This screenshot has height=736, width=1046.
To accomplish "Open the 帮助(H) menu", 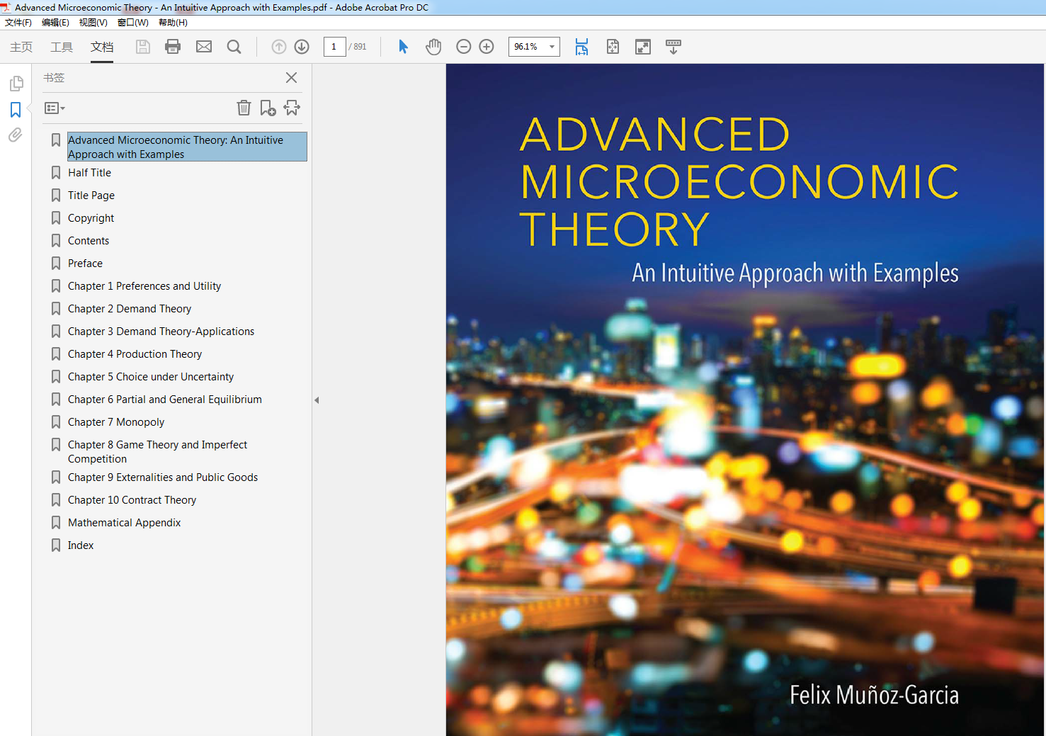I will click(x=173, y=23).
